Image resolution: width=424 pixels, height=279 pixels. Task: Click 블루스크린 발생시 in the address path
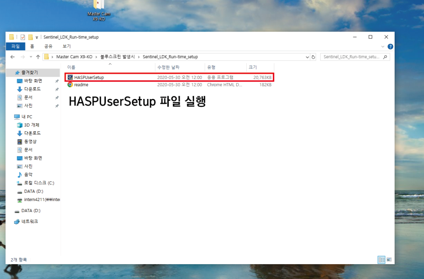point(117,57)
